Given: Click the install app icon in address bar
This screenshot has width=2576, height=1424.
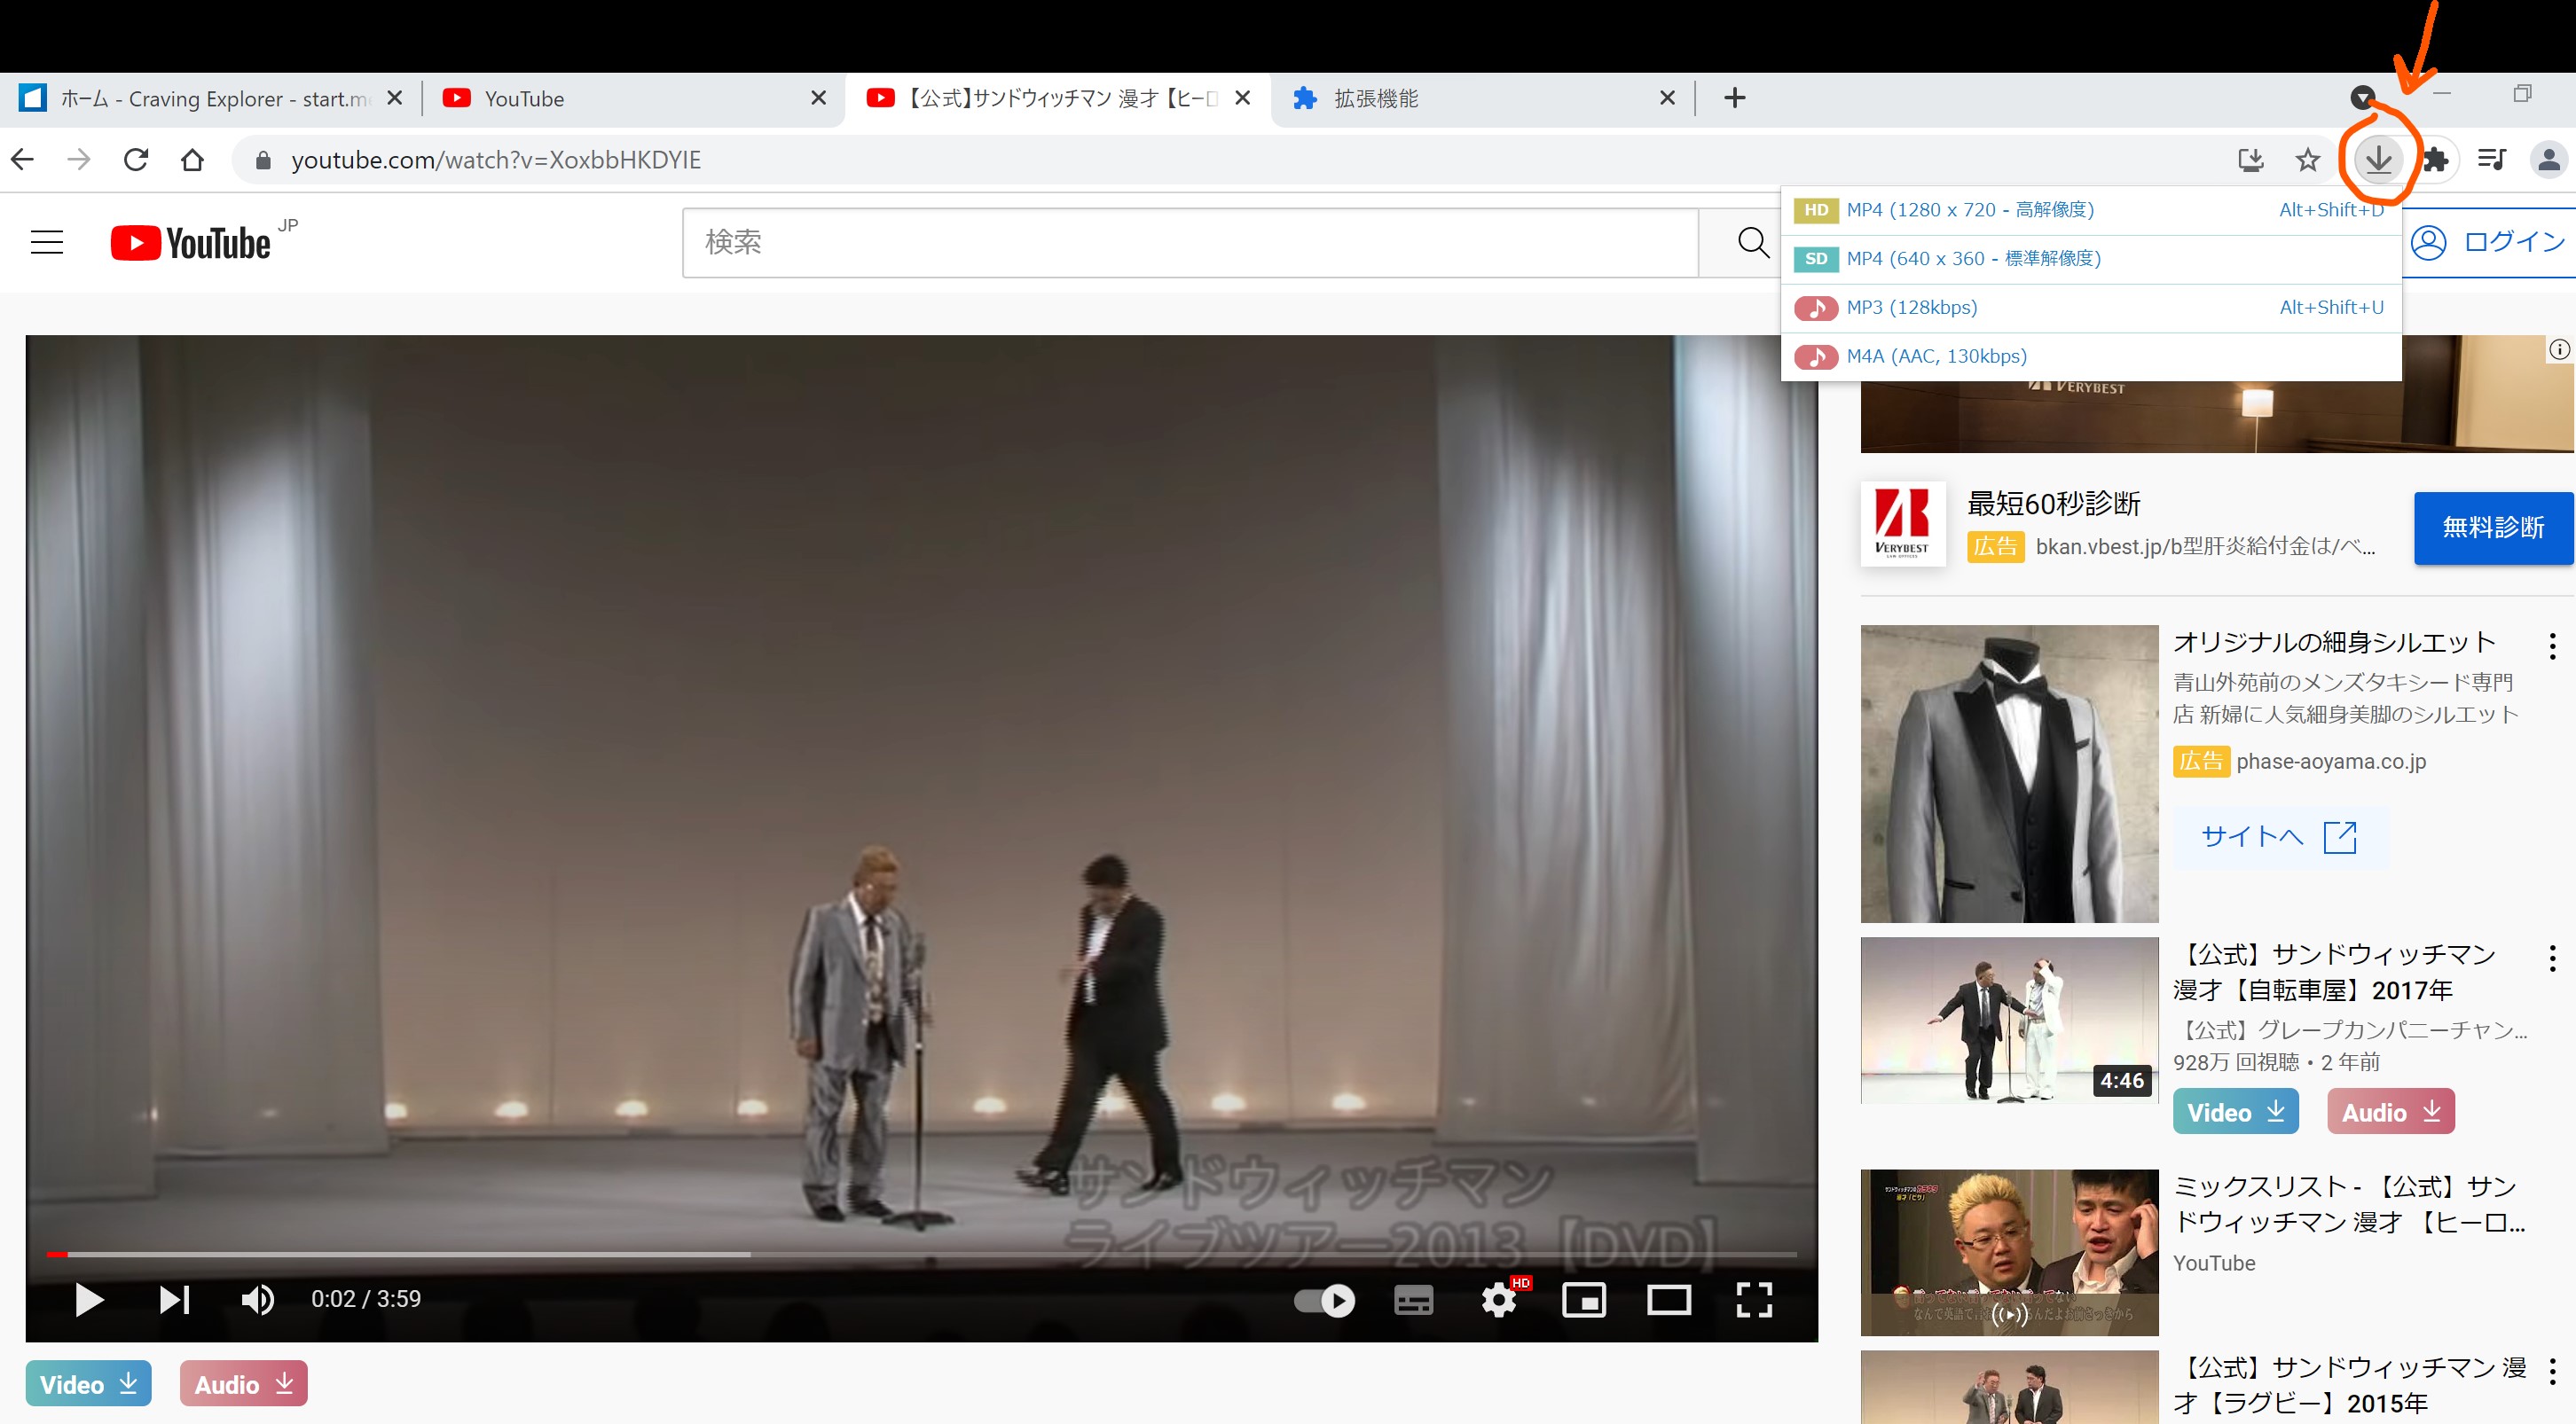Looking at the screenshot, I should (2250, 160).
